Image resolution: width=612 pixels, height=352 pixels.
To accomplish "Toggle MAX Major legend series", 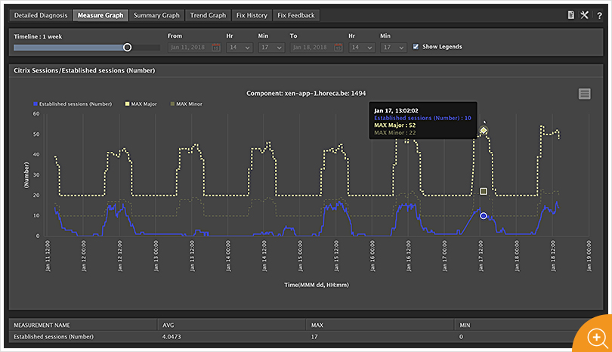I will coord(141,103).
